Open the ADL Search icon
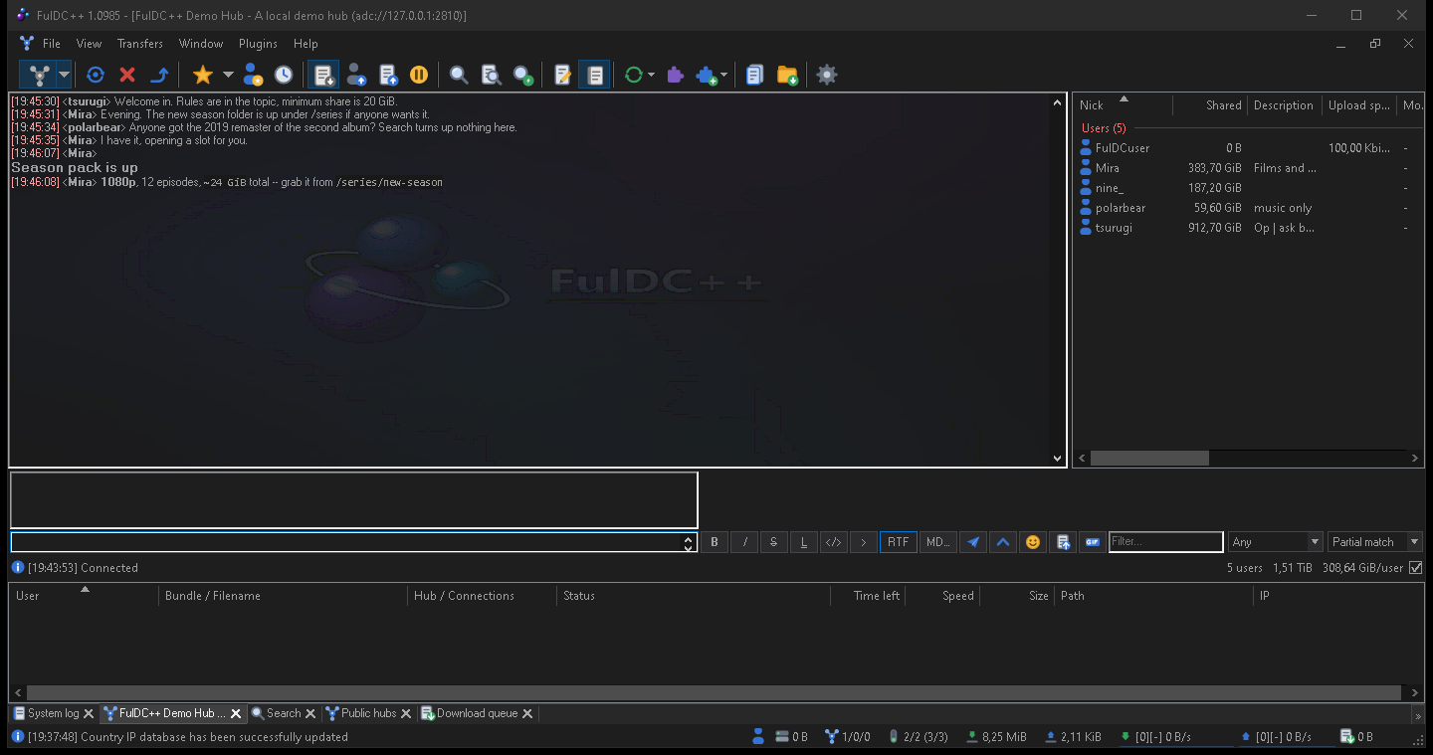Image resolution: width=1433 pixels, height=755 pixels. [x=491, y=75]
